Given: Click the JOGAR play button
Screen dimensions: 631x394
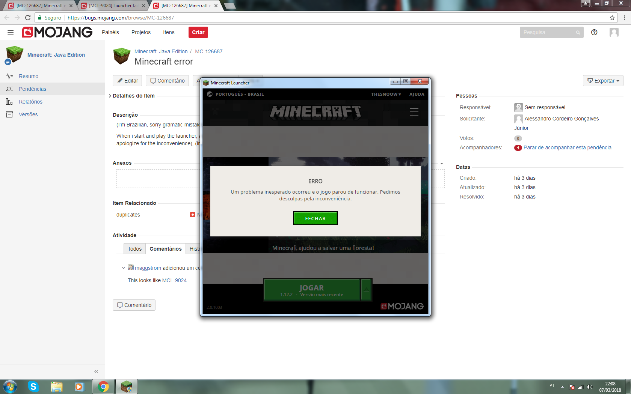Looking at the screenshot, I should click(312, 290).
